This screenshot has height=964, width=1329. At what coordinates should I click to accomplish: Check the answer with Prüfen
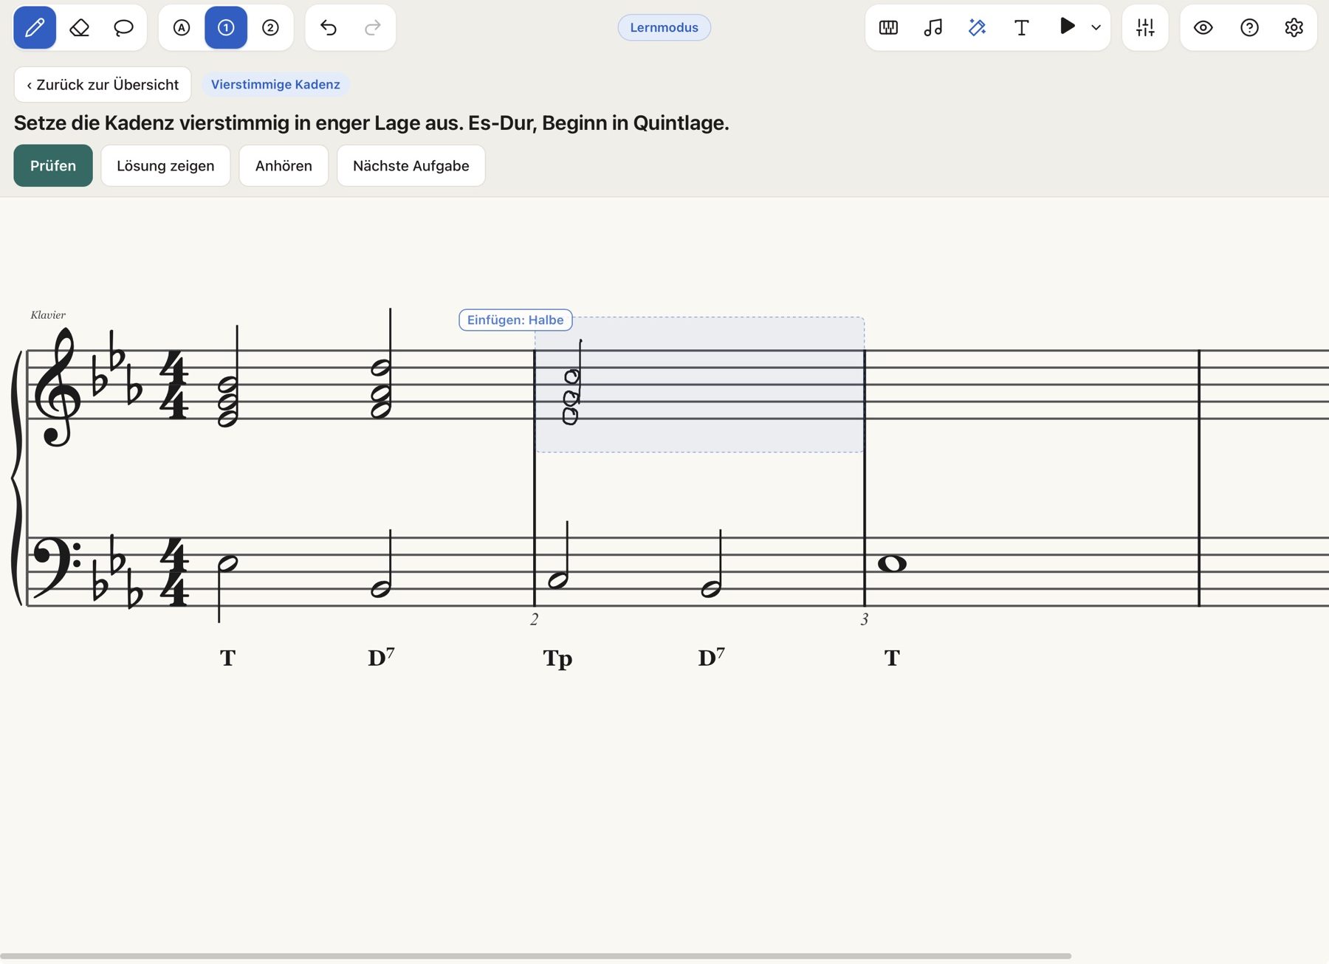pos(53,166)
